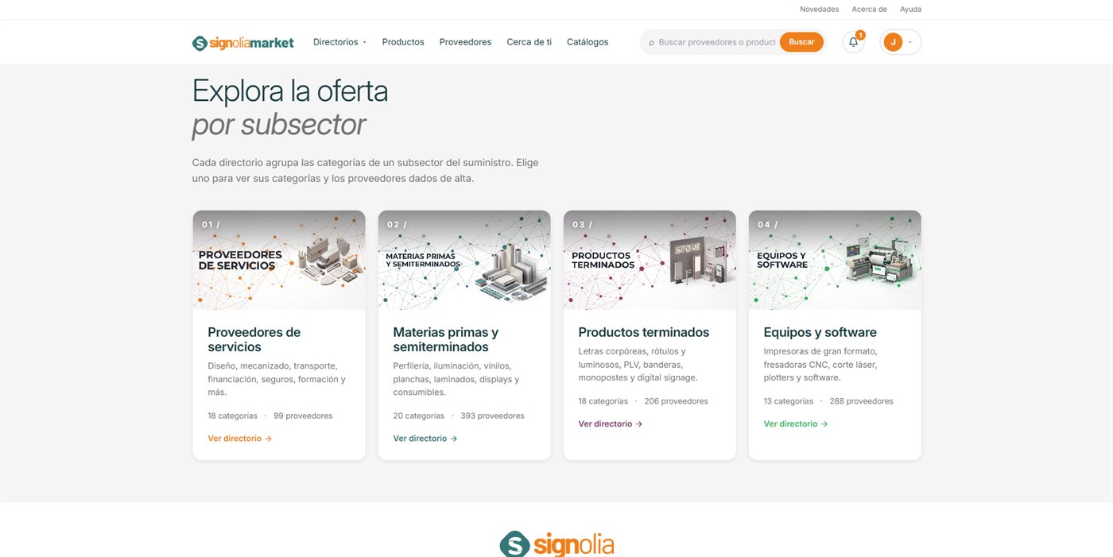
Task: Open the notifications bell
Action: point(853,42)
